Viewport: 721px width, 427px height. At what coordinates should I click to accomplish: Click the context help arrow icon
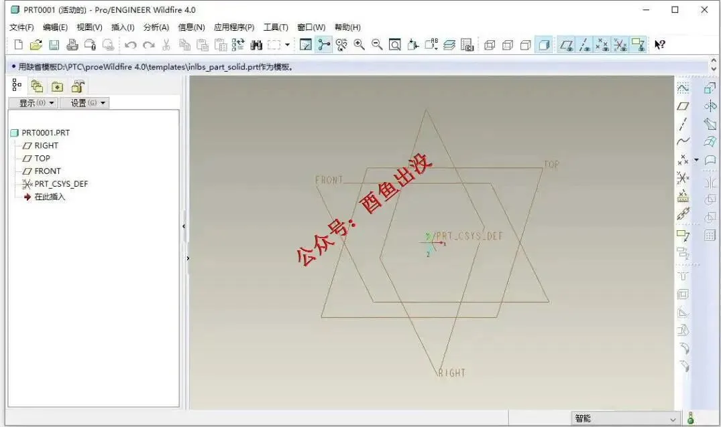(660, 44)
